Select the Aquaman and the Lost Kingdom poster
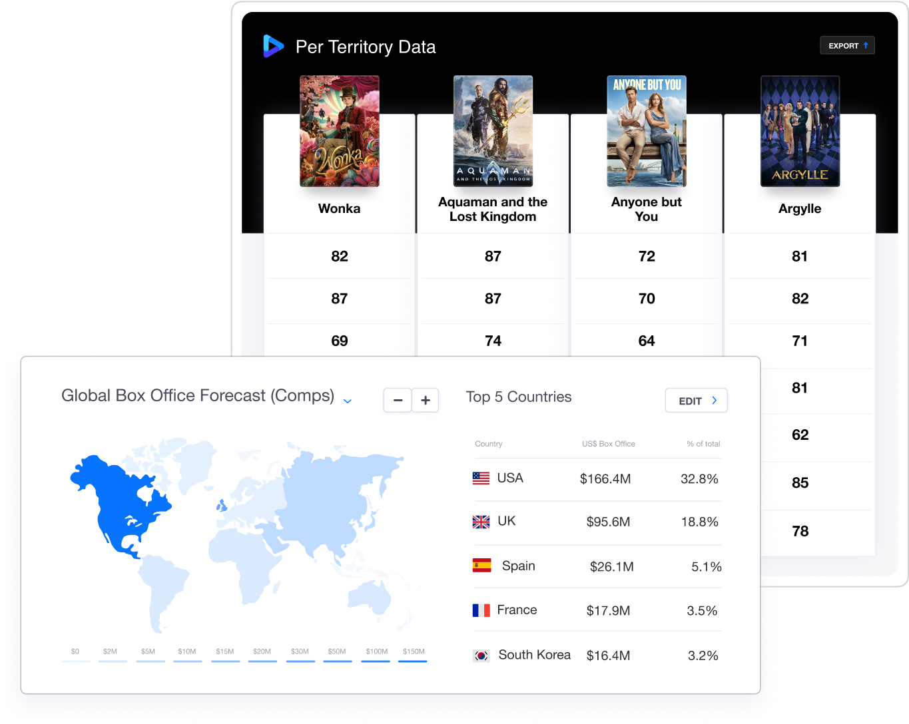Image resolution: width=909 pixels, height=724 pixels. pyautogui.click(x=493, y=131)
